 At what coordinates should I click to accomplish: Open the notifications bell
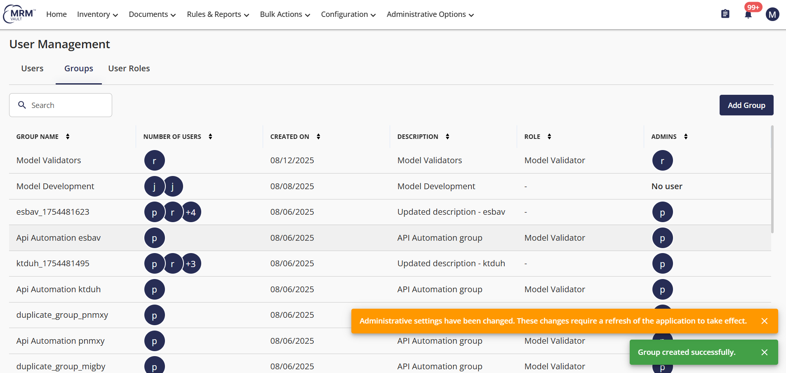[748, 15]
